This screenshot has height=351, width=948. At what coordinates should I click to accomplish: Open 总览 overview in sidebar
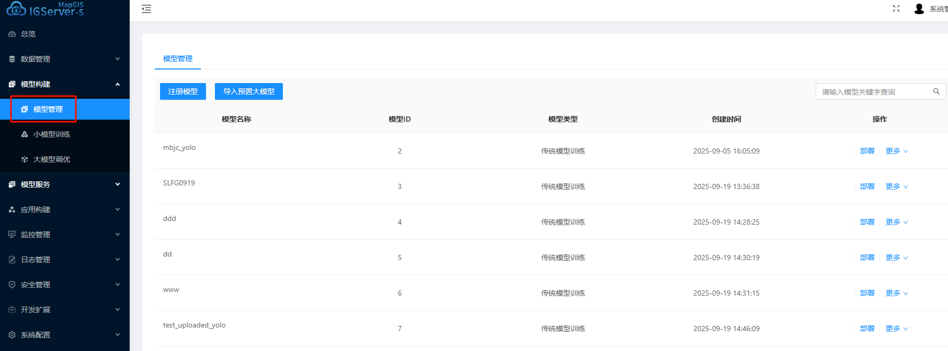point(28,34)
